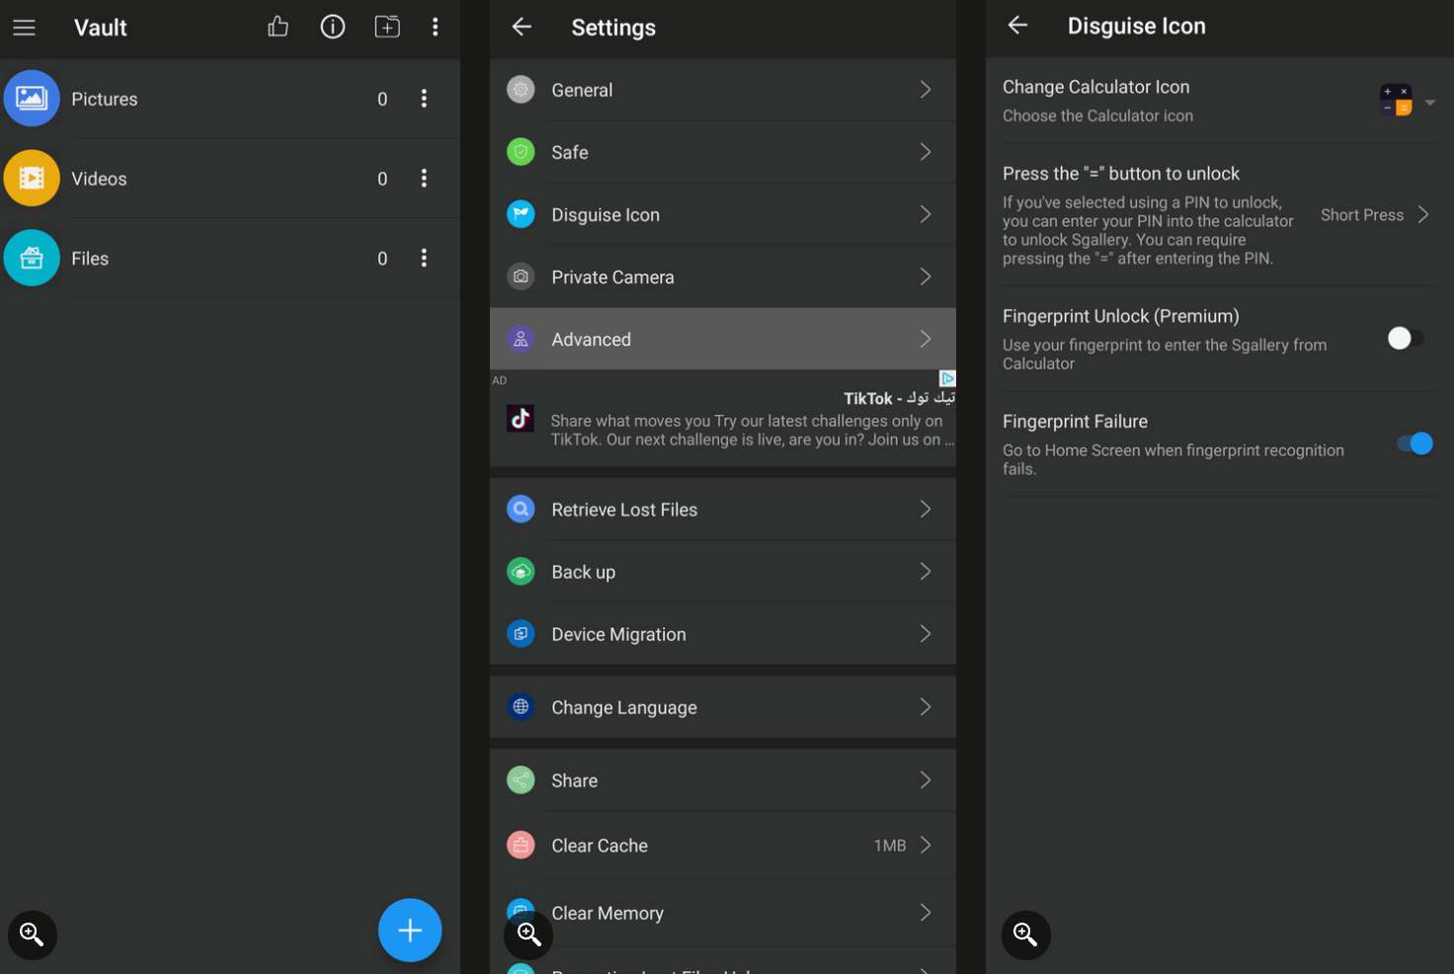Open three-dot menu for Pictures row

click(x=424, y=99)
